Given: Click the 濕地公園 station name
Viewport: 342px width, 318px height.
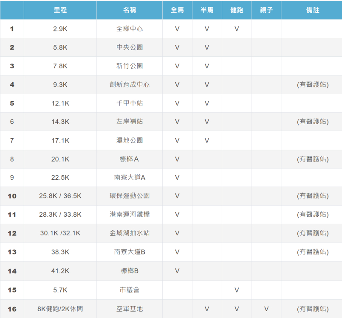Looking at the screenshot, I should tap(130, 140).
